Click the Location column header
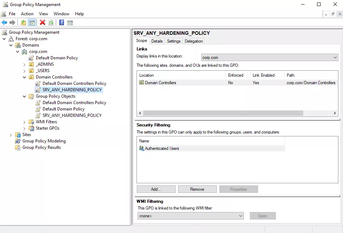Screen dimensions: 343x233 181,75
